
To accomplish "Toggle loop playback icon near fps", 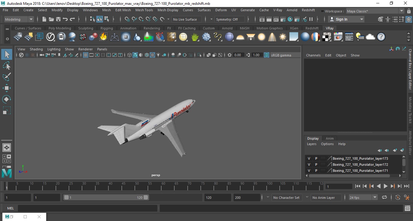I will (x=384, y=197).
